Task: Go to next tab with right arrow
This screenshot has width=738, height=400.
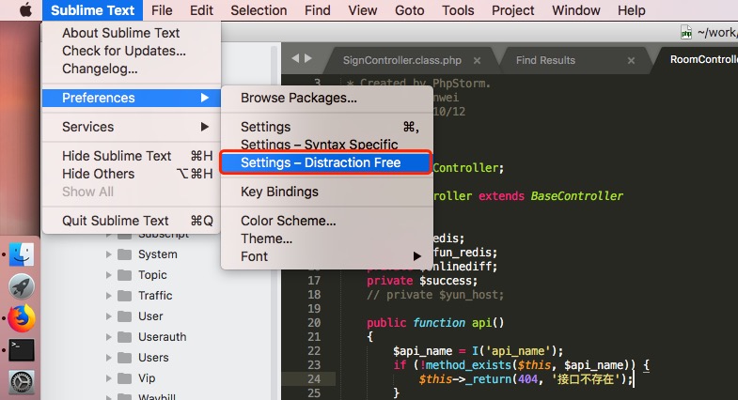Action: (x=307, y=58)
